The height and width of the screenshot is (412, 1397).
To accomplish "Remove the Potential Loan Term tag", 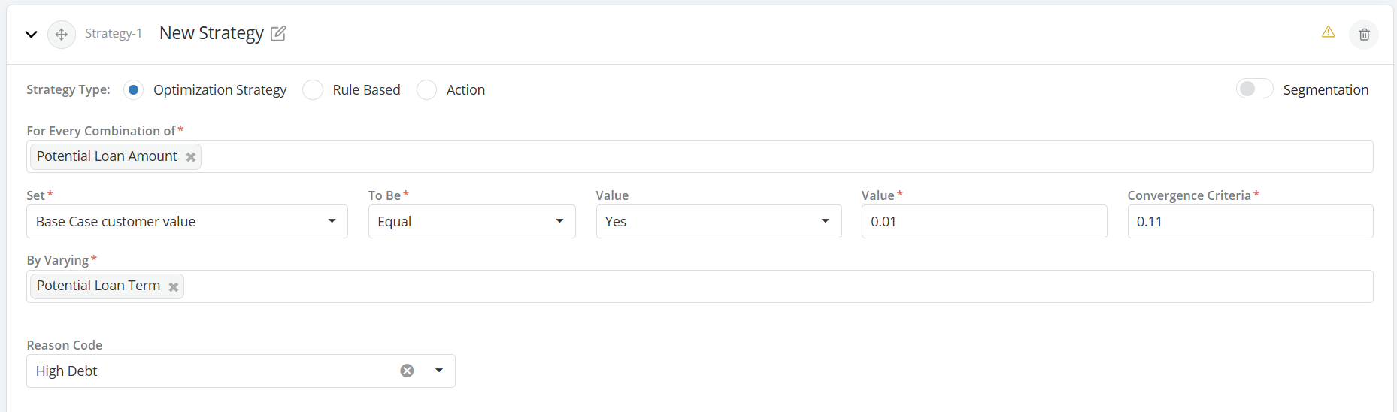I will point(174,286).
